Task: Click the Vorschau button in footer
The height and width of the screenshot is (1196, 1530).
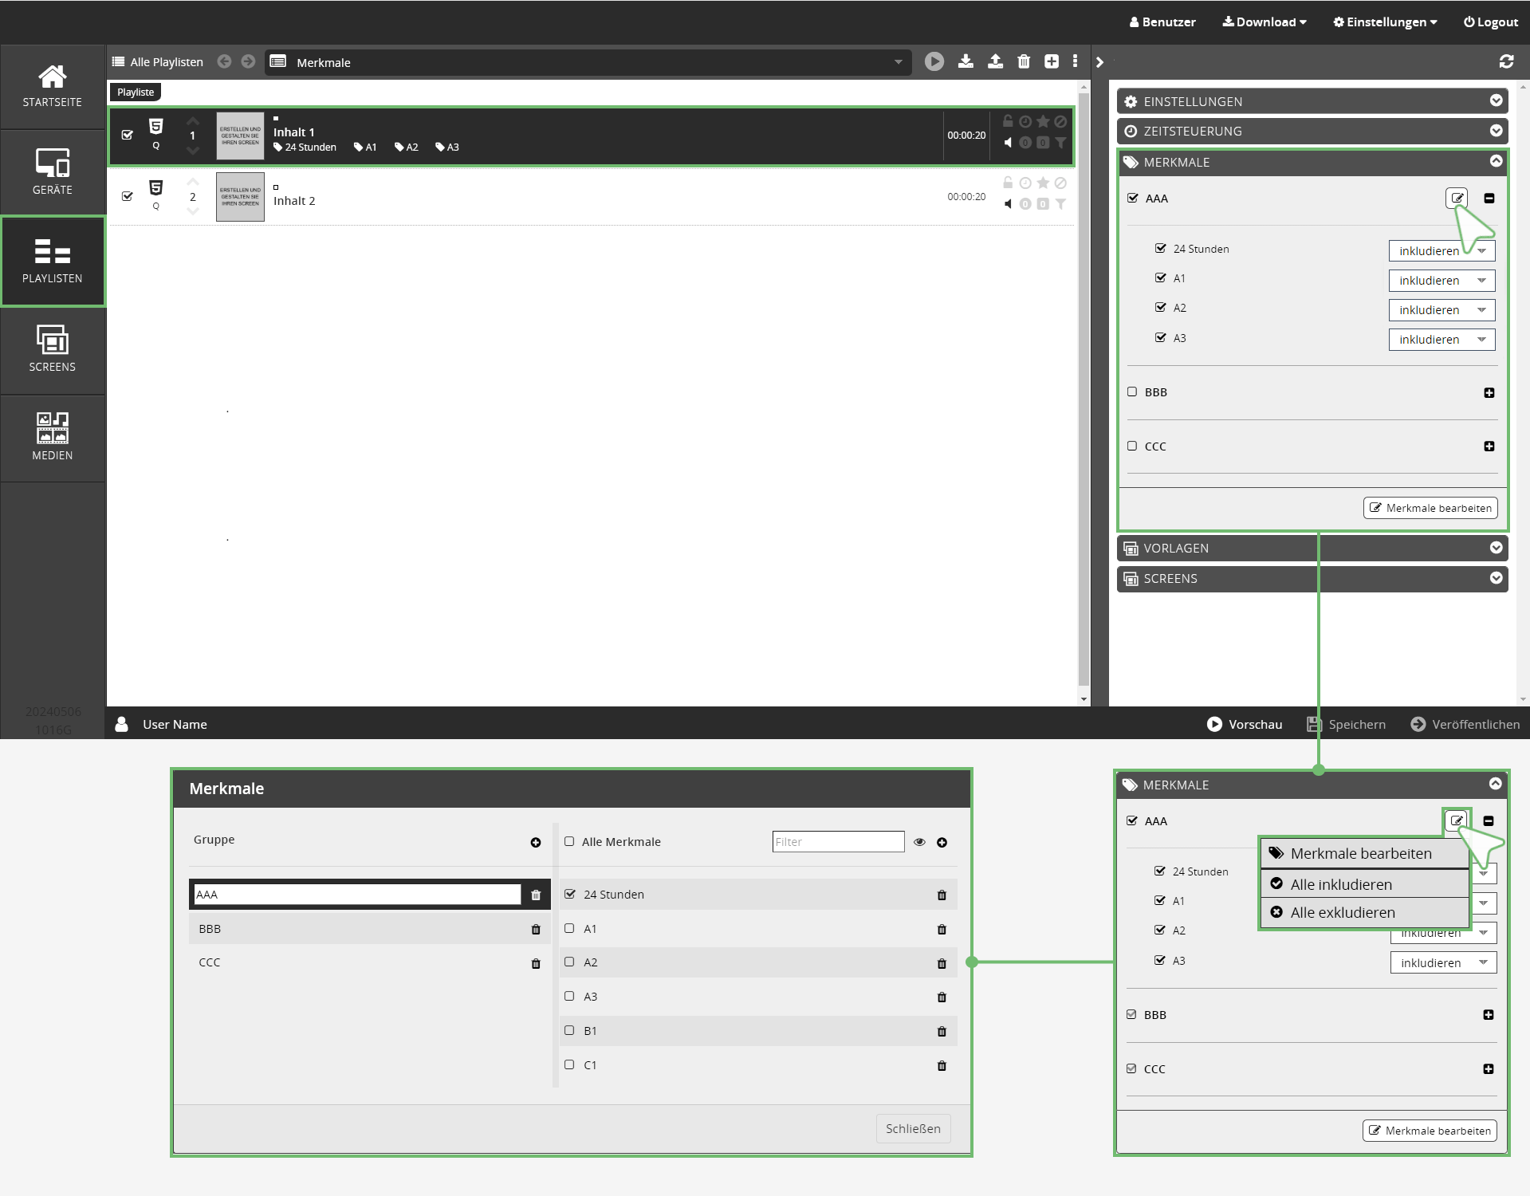Action: pyautogui.click(x=1245, y=724)
